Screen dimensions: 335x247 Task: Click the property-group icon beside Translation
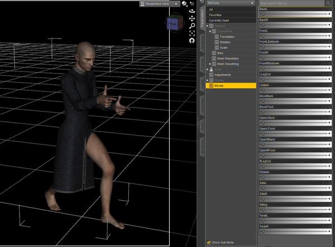tap(217, 37)
